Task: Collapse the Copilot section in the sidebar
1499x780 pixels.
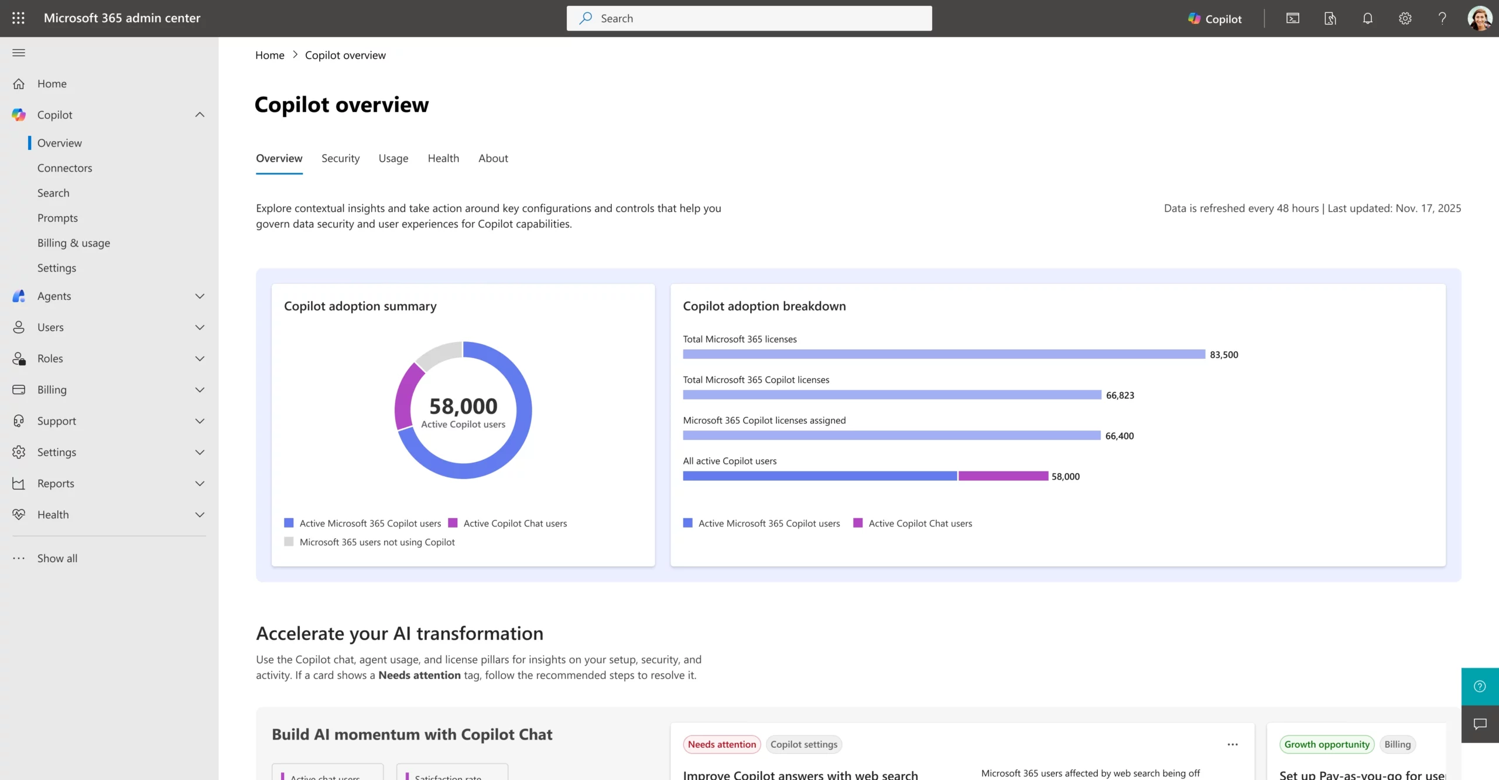Action: (200, 114)
